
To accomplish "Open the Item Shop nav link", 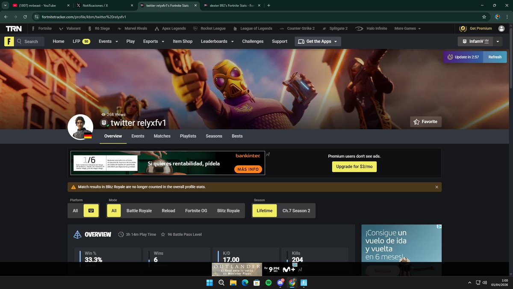I will tap(183, 42).
